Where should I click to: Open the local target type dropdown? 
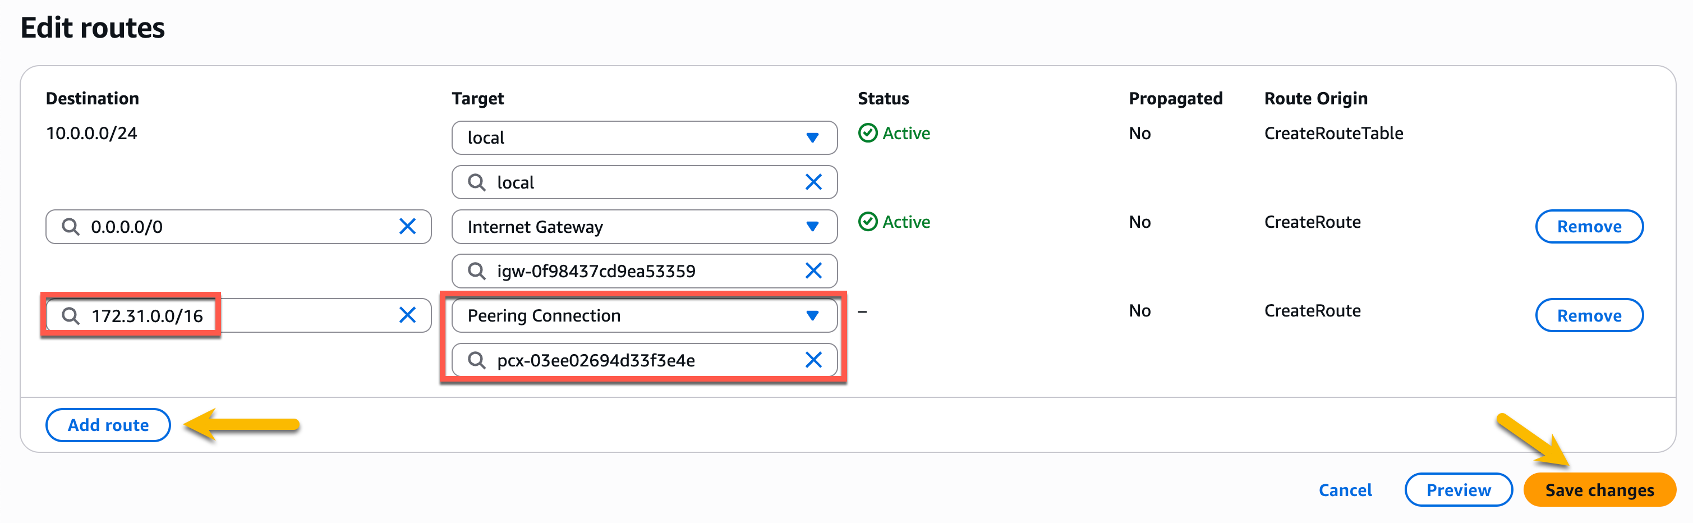[813, 138]
